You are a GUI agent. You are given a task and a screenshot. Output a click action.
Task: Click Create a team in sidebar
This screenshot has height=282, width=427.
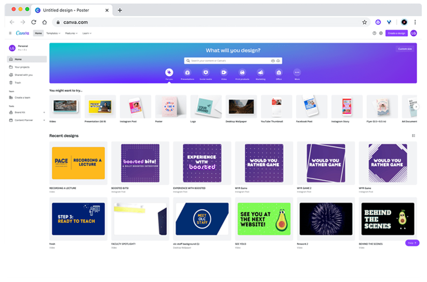click(26, 97)
